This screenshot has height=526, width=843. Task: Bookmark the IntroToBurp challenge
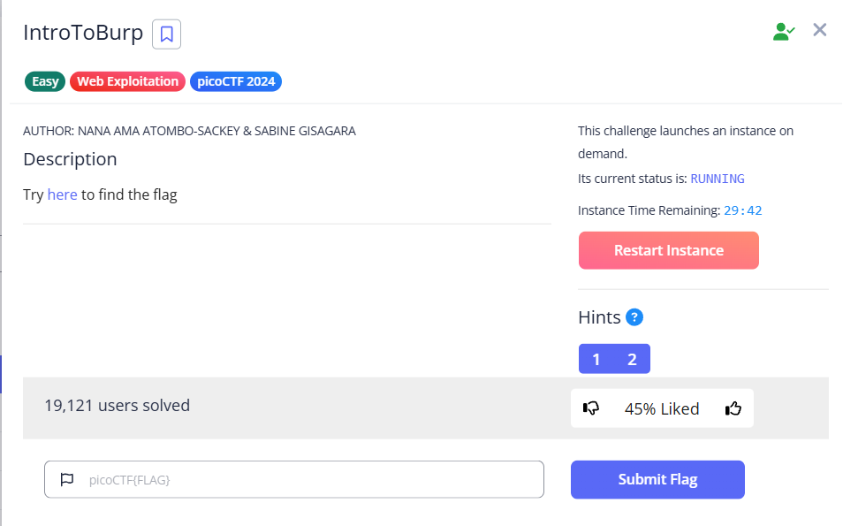(167, 34)
